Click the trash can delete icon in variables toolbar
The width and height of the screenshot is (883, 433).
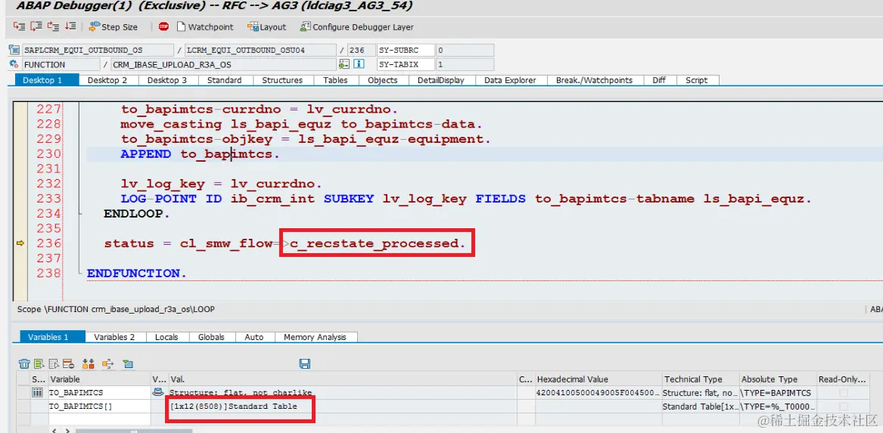24,363
